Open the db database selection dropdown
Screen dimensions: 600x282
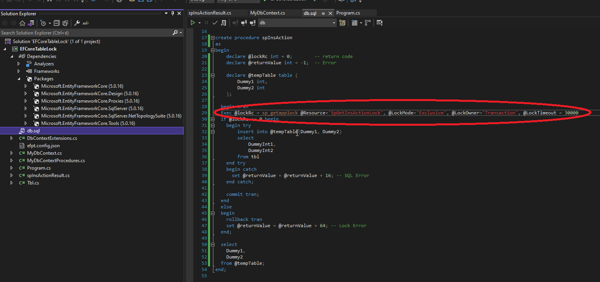tap(334, 22)
